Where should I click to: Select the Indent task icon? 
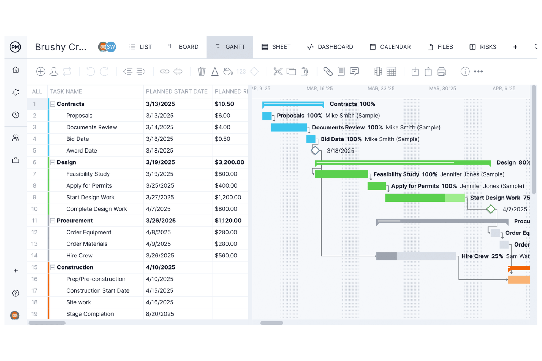(x=142, y=71)
